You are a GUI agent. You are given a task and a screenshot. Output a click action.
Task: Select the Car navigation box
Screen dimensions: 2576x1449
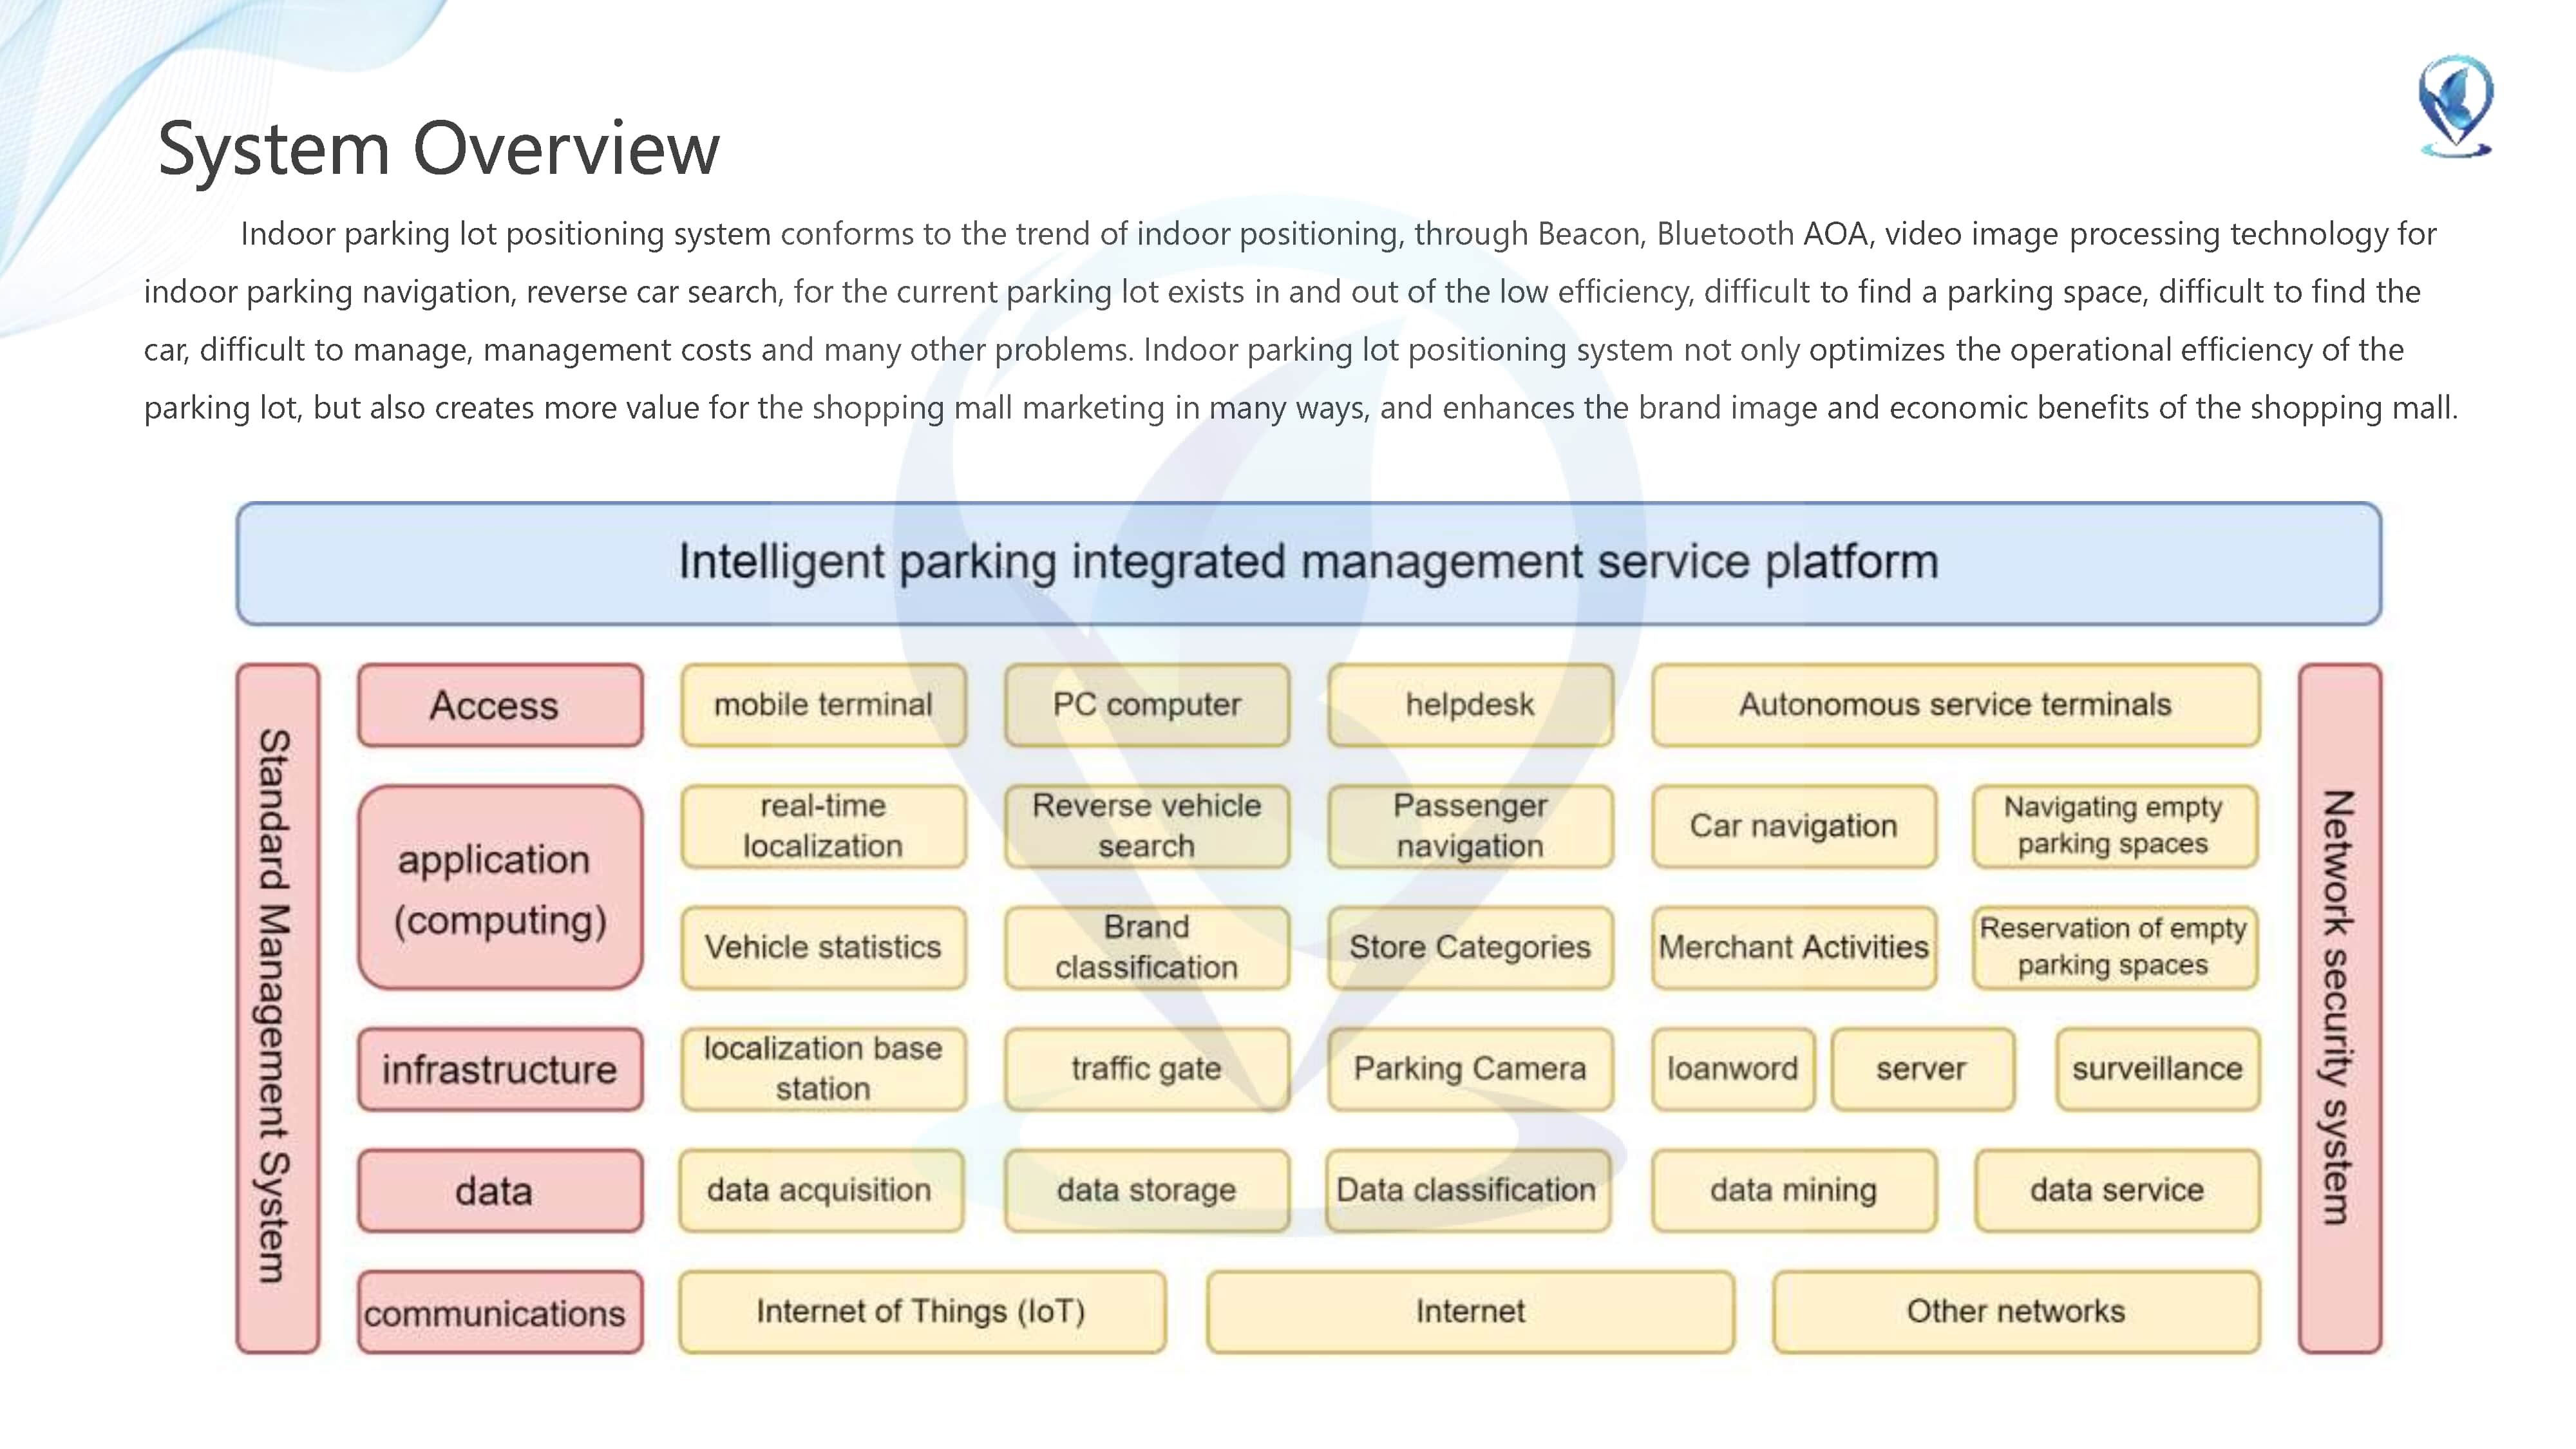(x=1793, y=826)
